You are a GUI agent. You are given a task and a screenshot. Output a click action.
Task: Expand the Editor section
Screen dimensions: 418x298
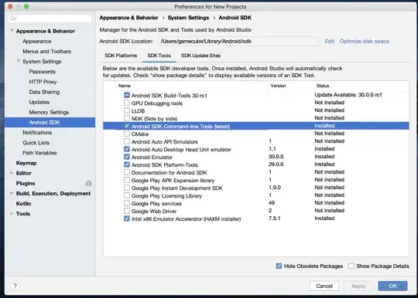click(x=12, y=173)
